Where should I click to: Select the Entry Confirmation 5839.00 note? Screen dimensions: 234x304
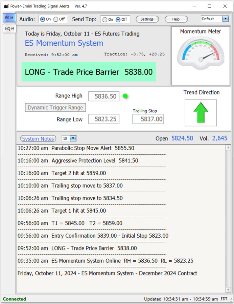point(93,236)
